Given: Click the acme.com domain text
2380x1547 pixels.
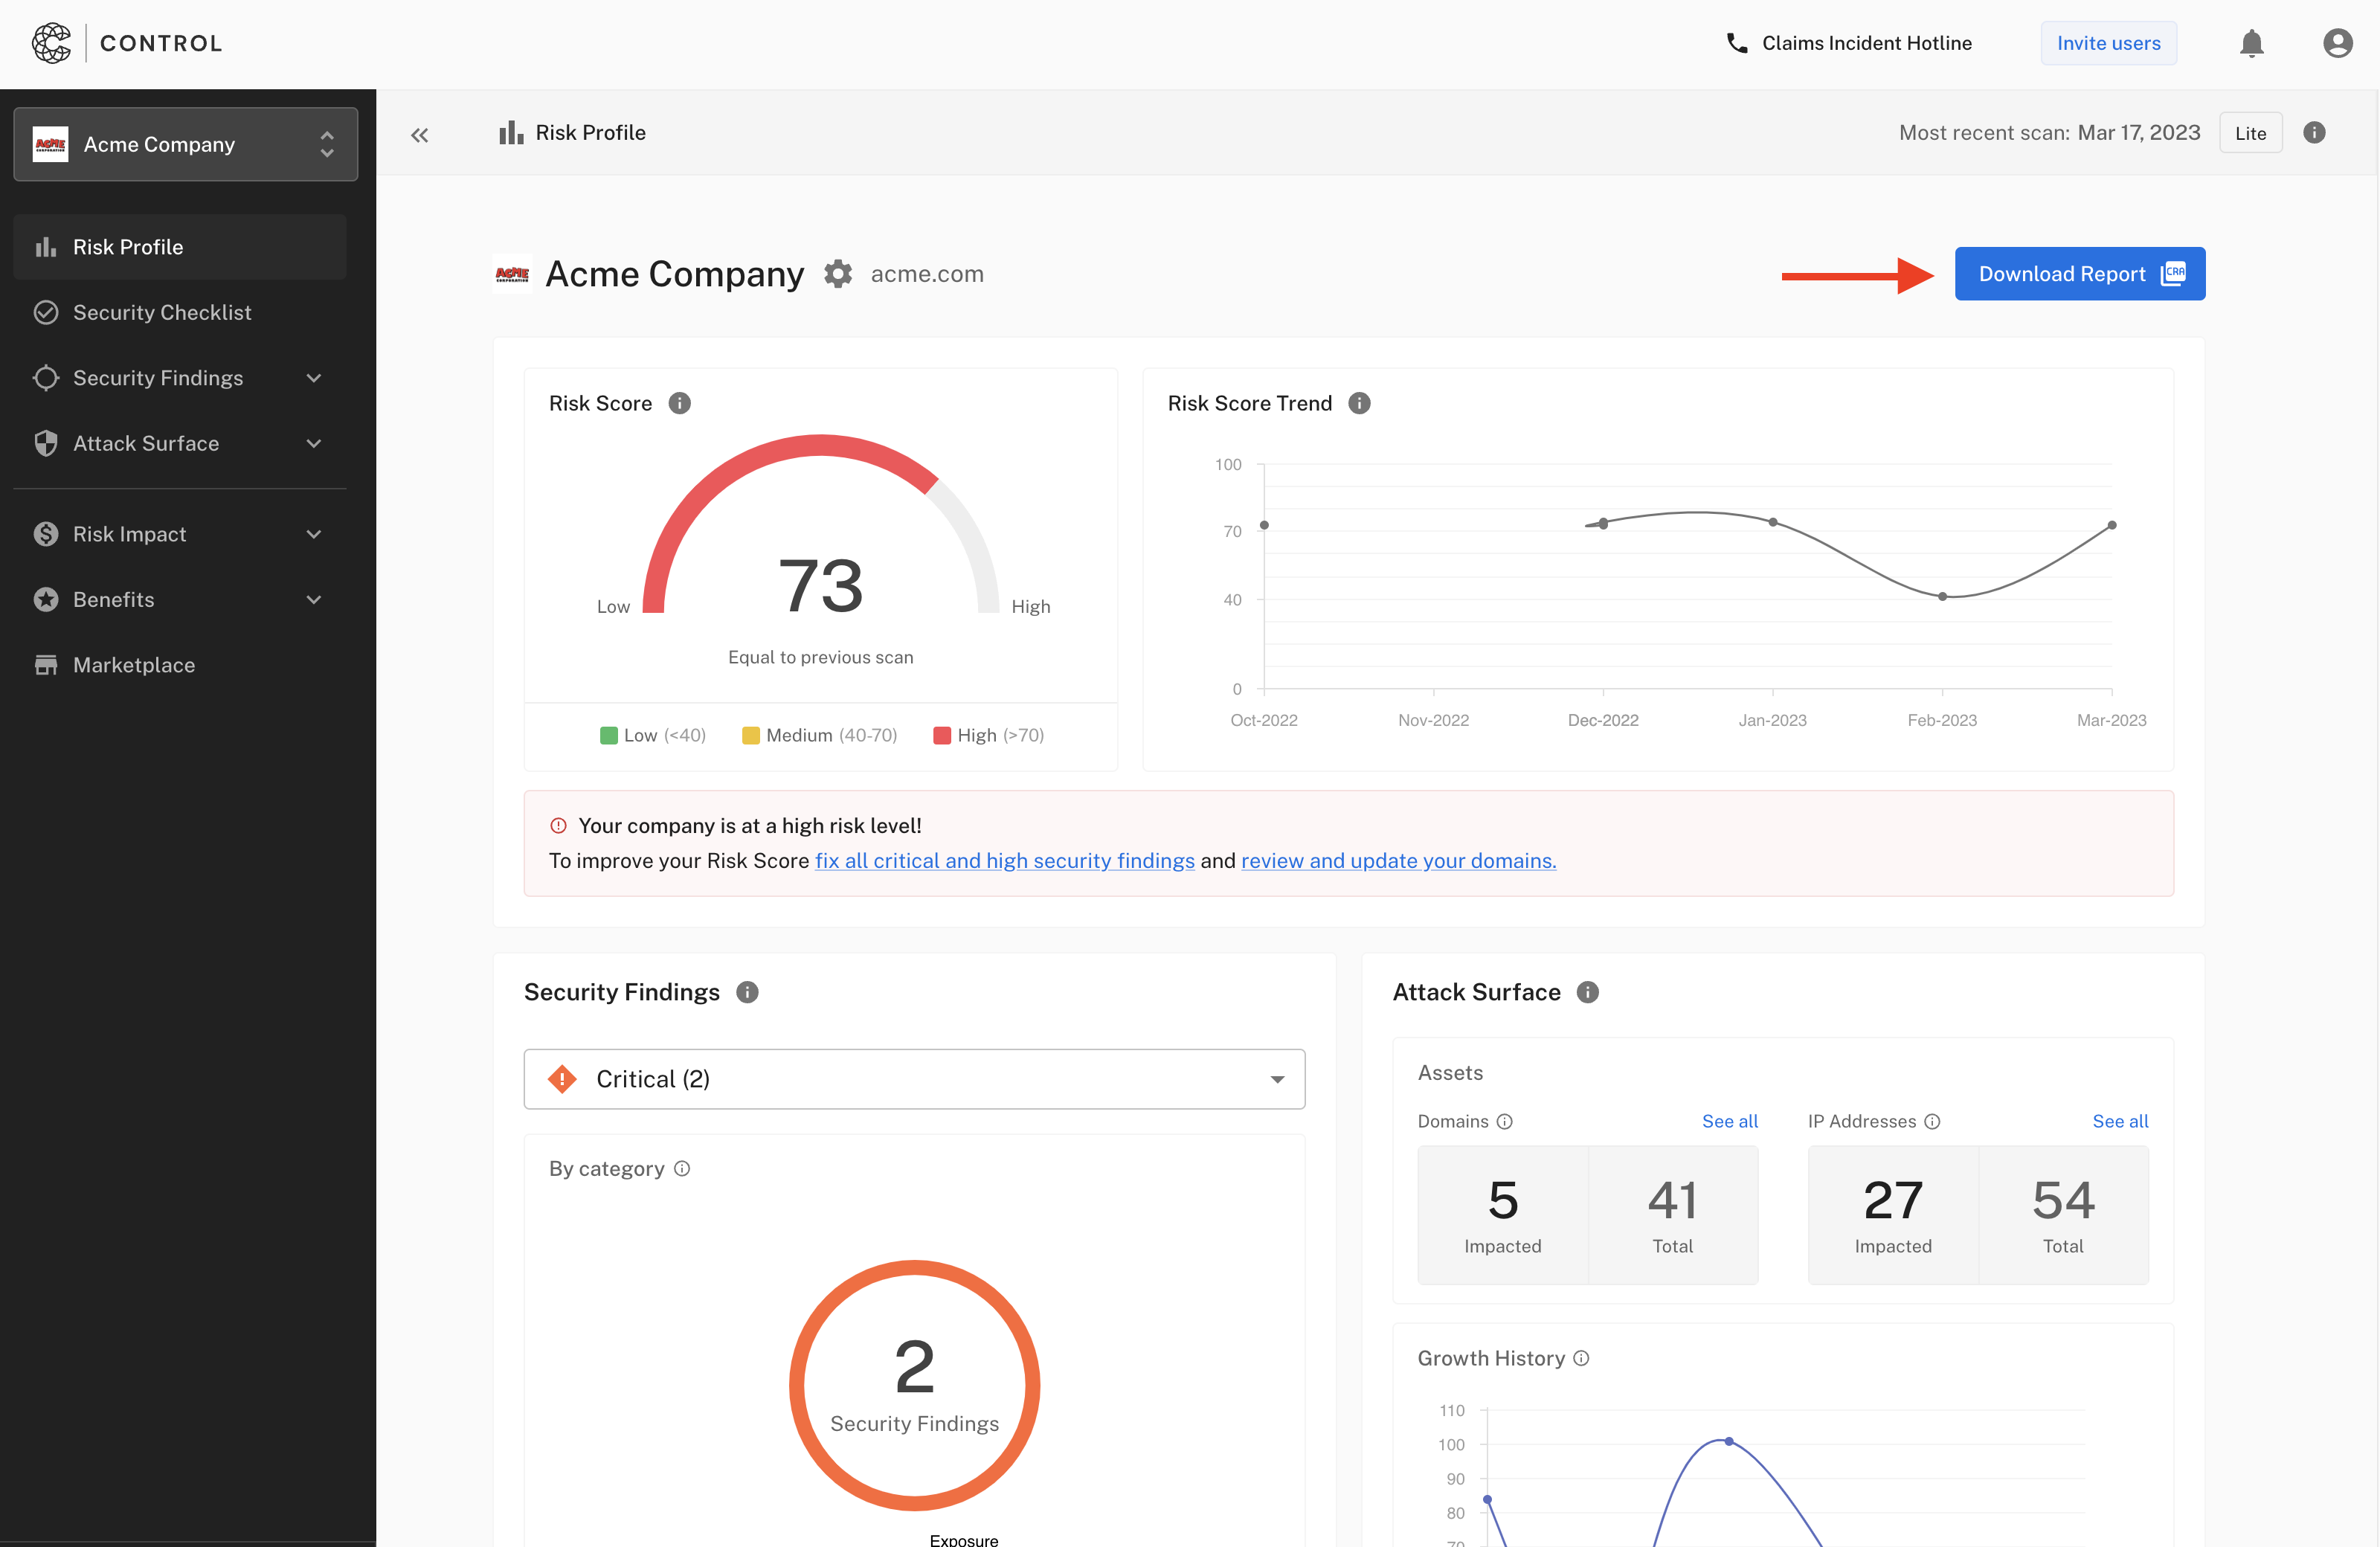Looking at the screenshot, I should [927, 273].
